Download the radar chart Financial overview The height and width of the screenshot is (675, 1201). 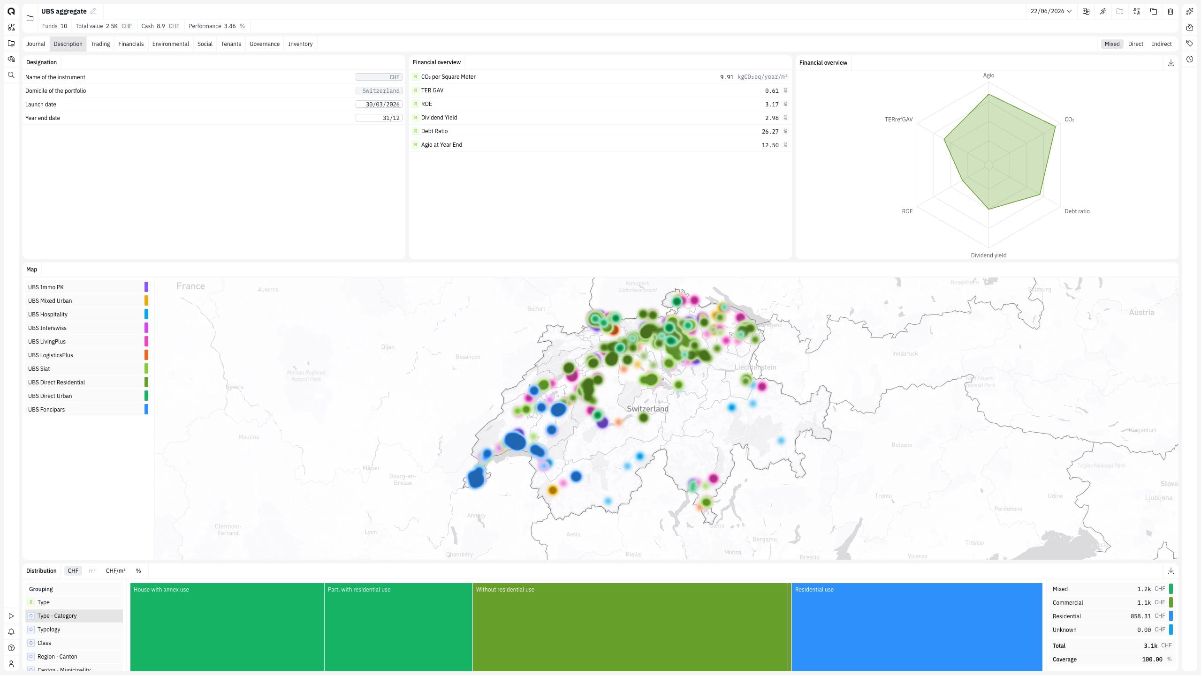pos(1171,63)
